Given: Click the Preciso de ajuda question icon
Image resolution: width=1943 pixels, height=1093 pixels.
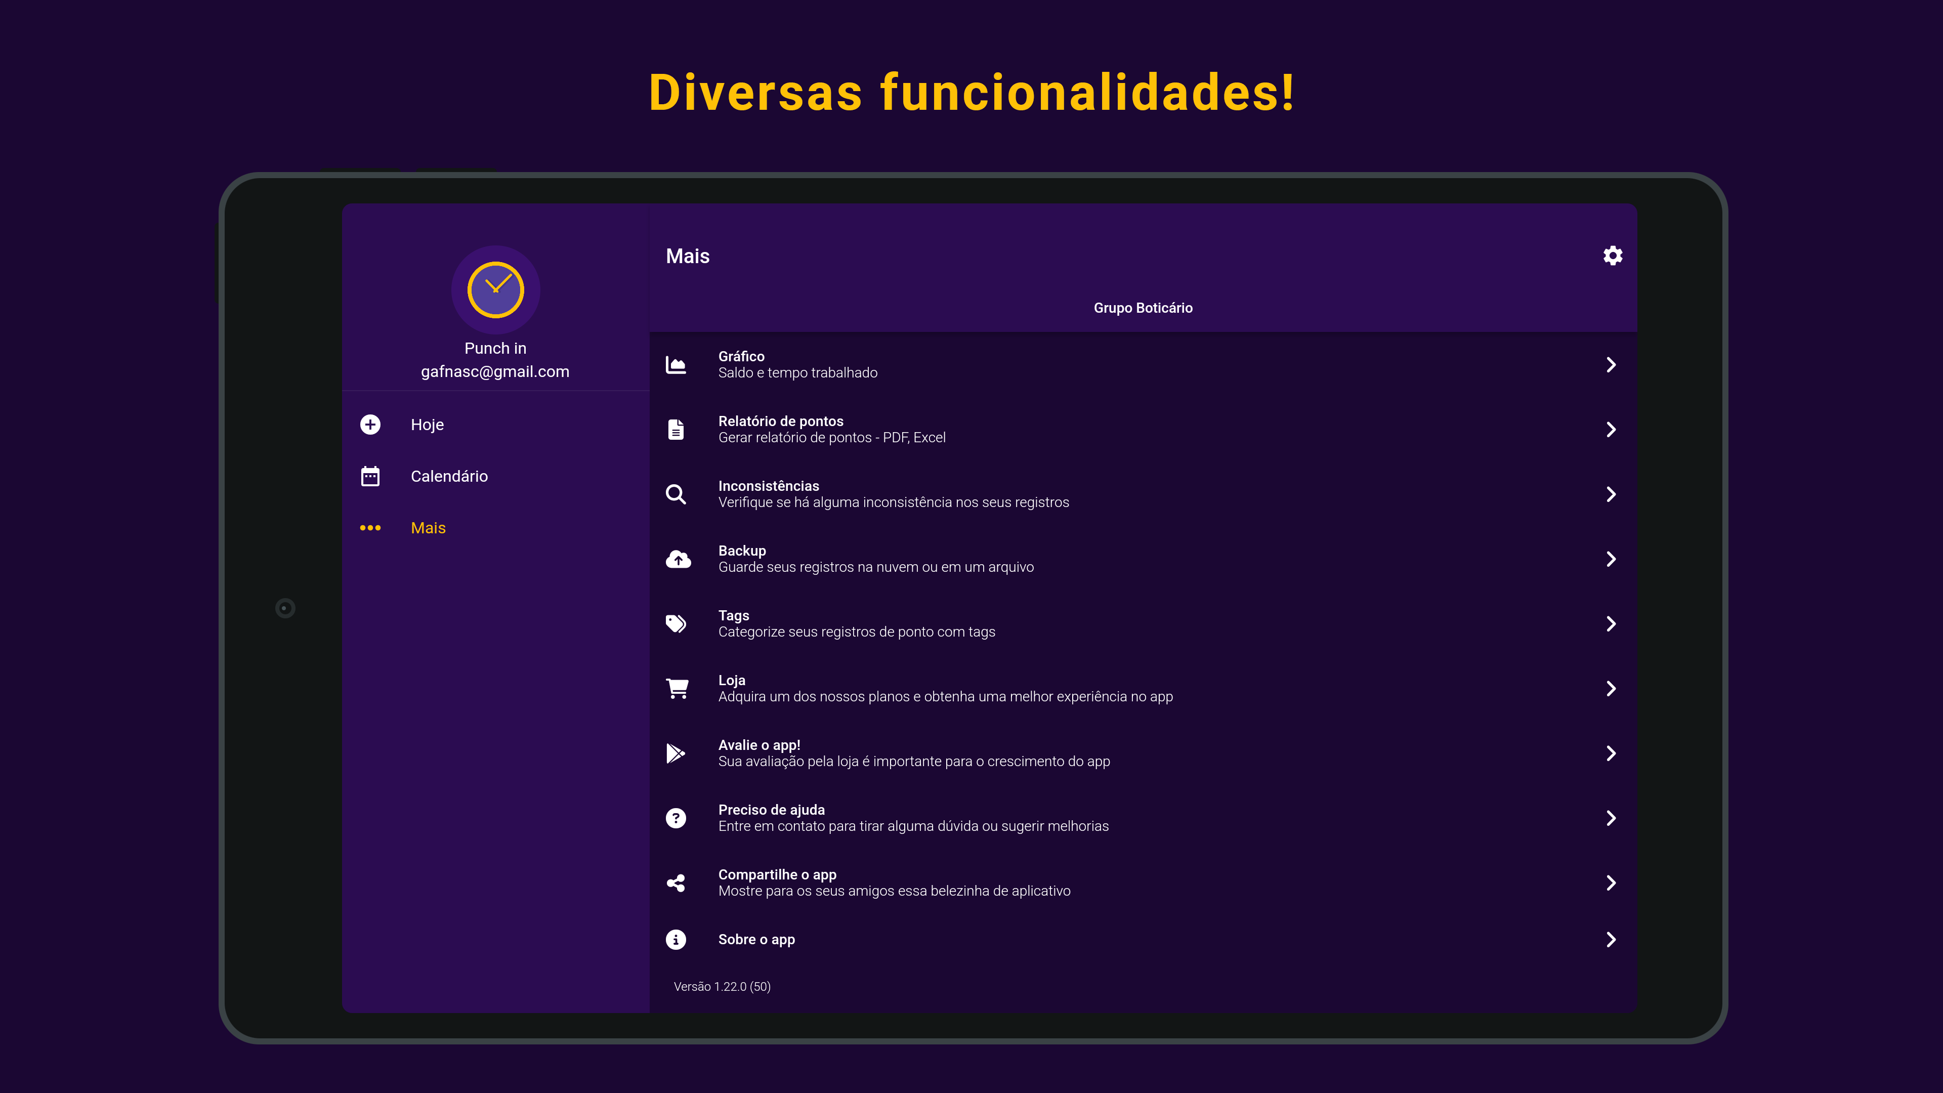Looking at the screenshot, I should [677, 818].
